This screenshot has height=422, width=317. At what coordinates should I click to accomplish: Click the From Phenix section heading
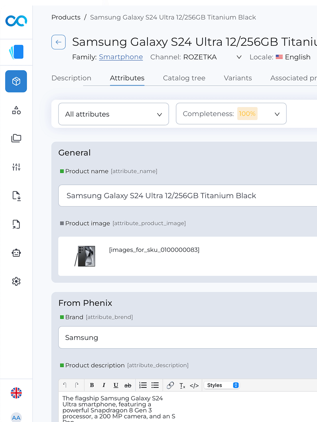85,303
